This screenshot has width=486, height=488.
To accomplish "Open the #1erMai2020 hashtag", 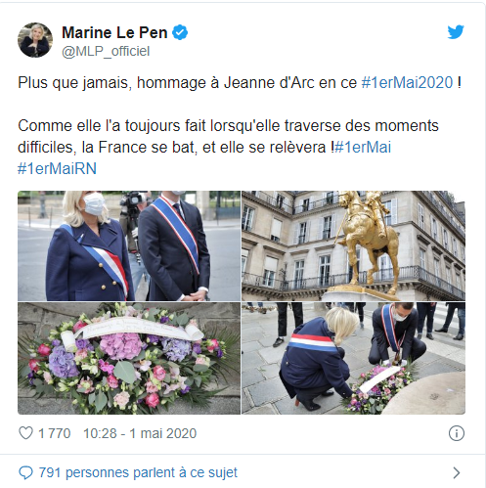I will click(x=407, y=82).
